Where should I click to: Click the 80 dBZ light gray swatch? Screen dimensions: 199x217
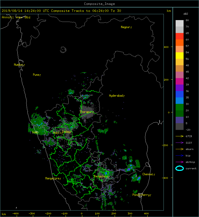pyautogui.click(x=179, y=23)
